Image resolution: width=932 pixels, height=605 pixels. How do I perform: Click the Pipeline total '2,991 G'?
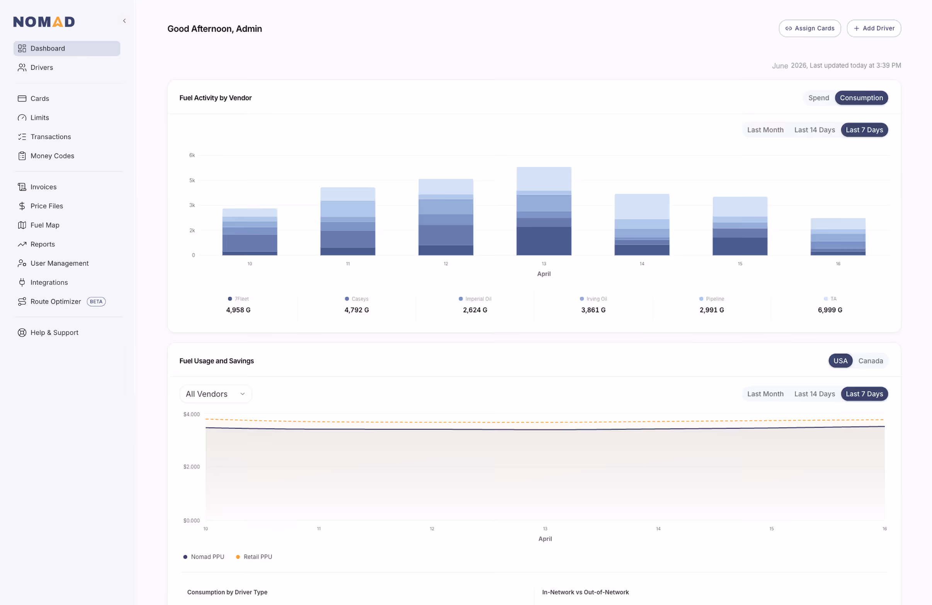(711, 310)
